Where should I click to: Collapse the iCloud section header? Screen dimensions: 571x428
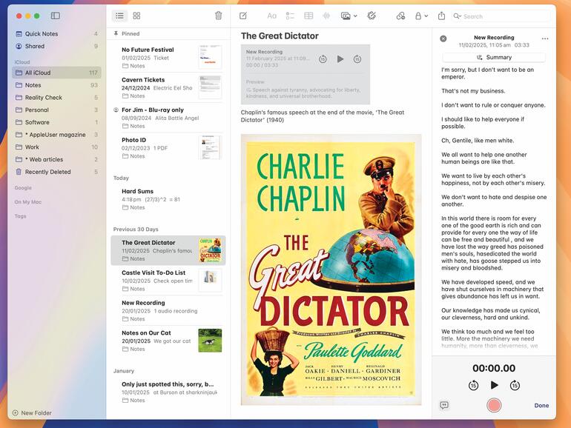[x=22, y=61]
